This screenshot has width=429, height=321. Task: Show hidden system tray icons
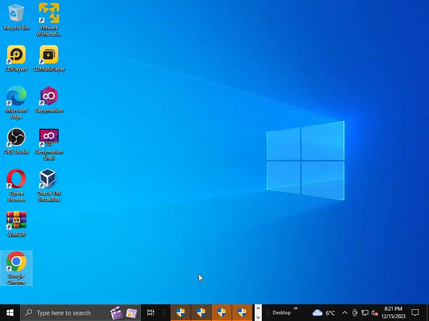click(345, 313)
